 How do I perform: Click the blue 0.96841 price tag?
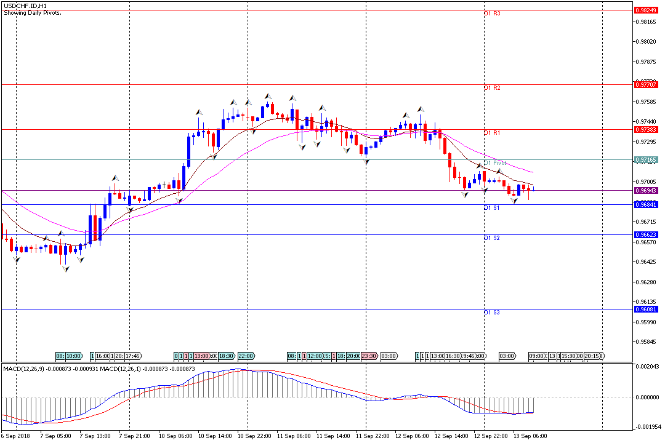646,205
